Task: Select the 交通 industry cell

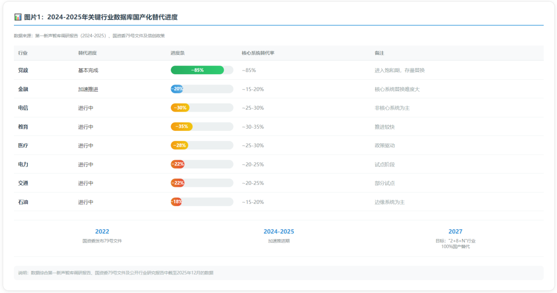Action: 23,183
